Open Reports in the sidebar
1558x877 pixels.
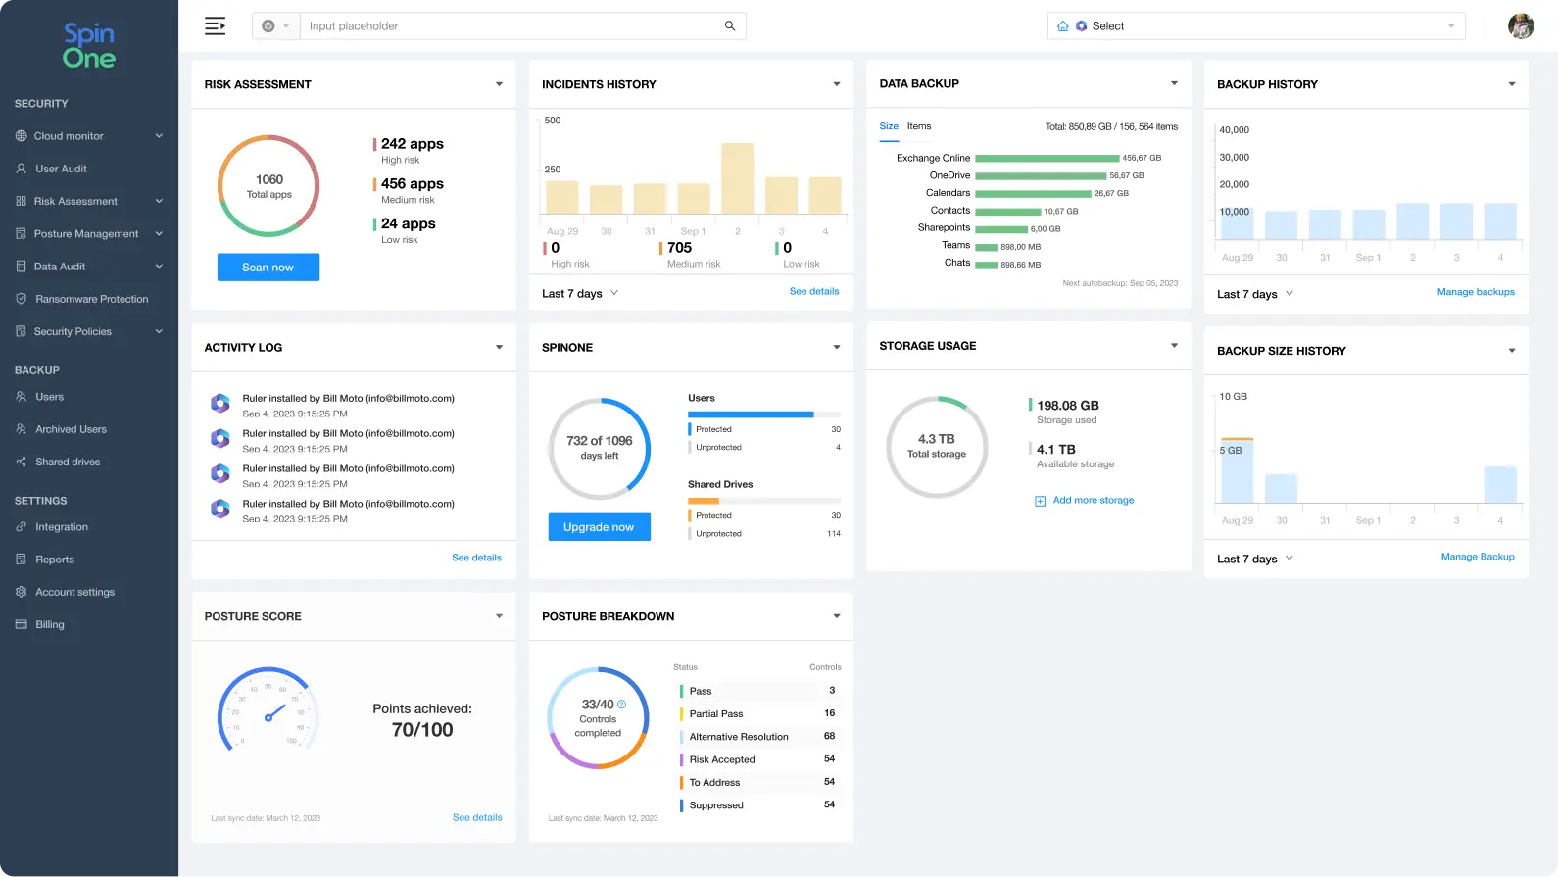(55, 560)
